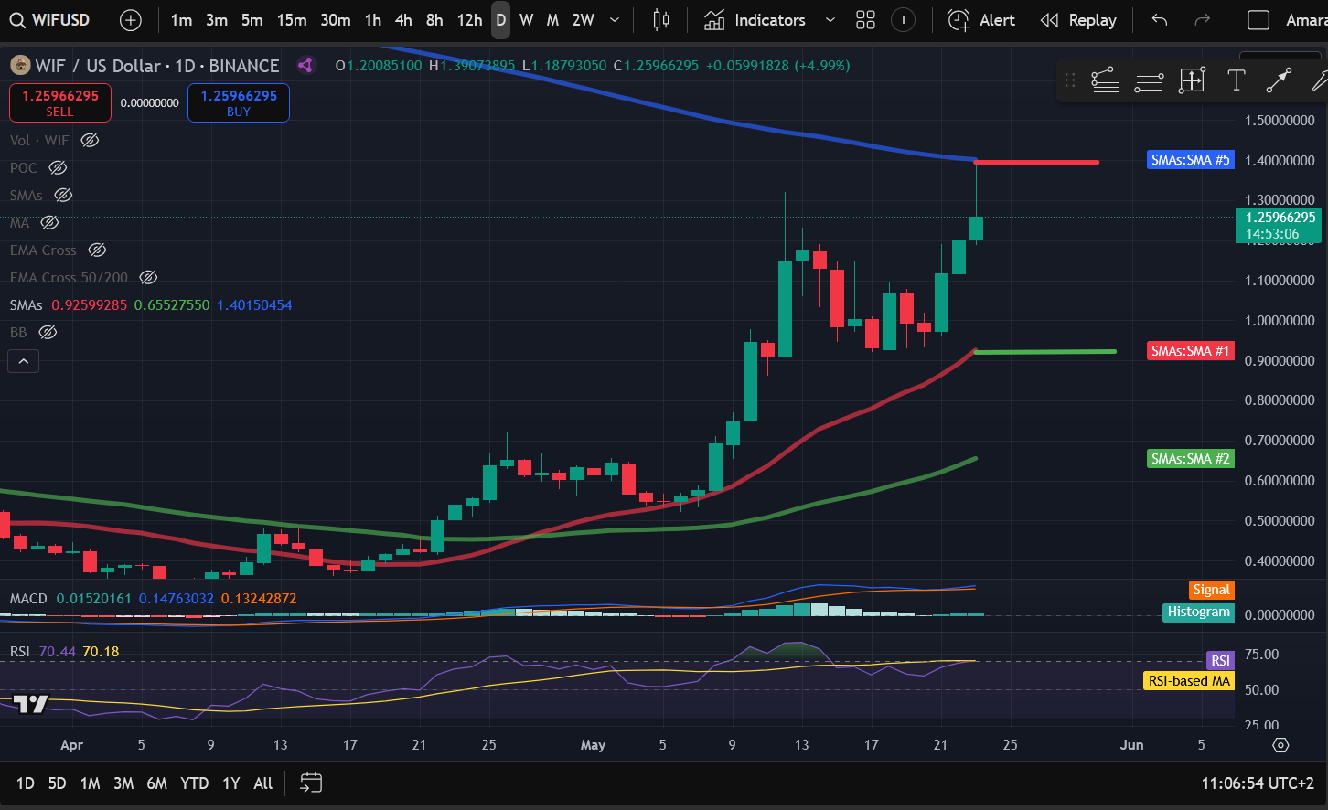
Task: Set date range to 5D
Action: pyautogui.click(x=57, y=783)
